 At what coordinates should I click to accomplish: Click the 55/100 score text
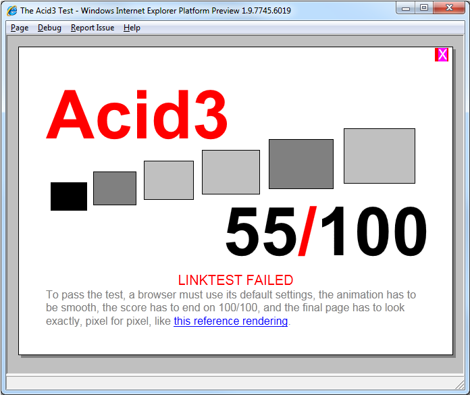click(x=325, y=231)
